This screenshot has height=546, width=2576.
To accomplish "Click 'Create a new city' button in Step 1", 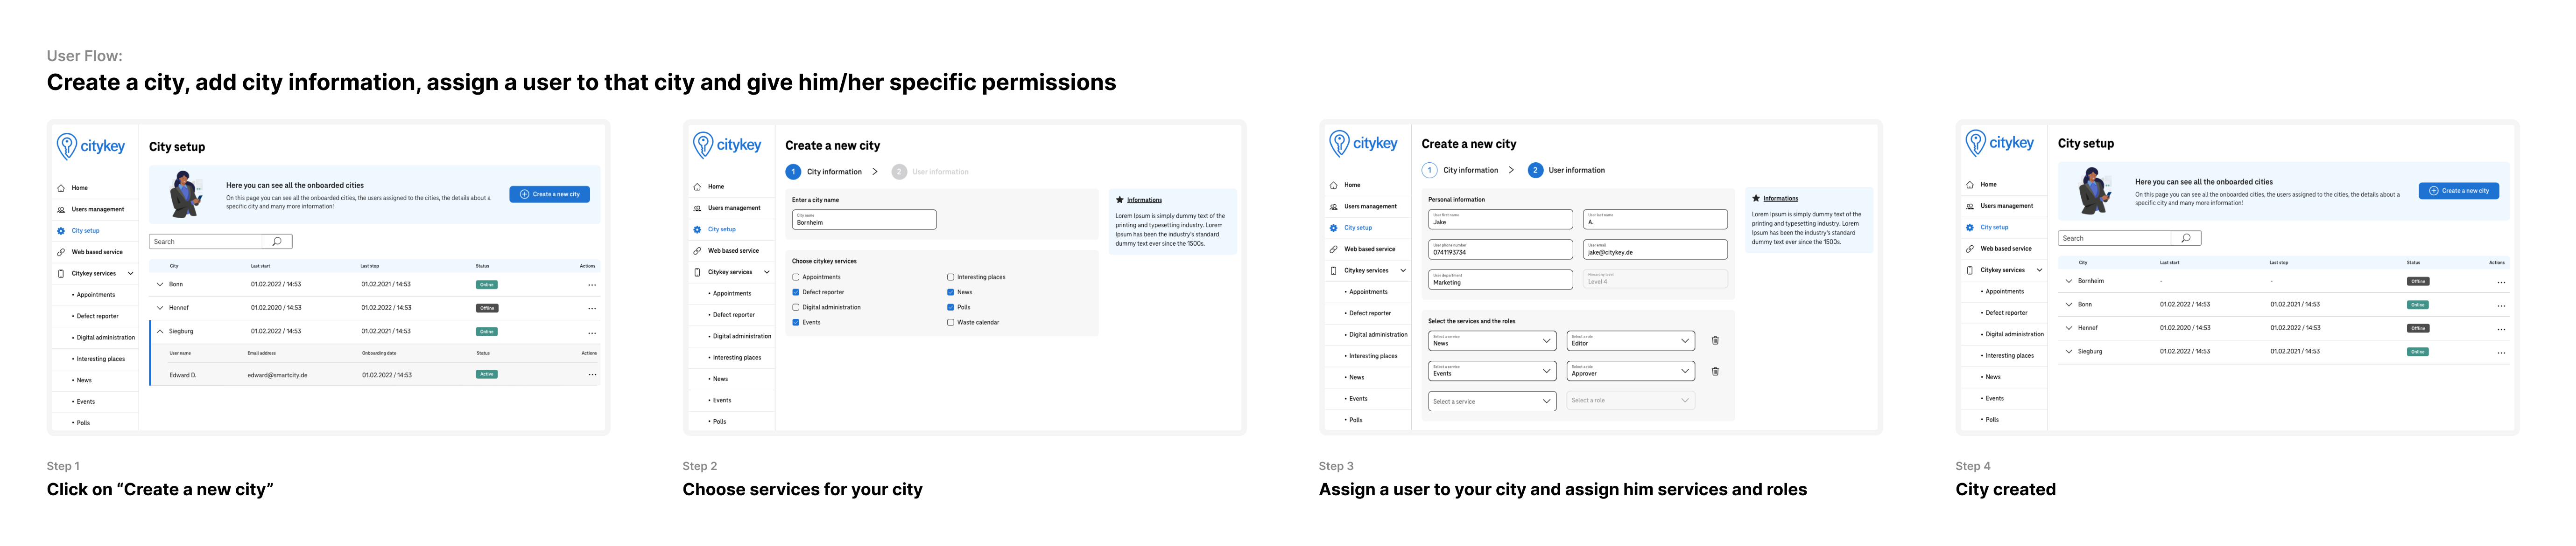I will click(x=549, y=194).
